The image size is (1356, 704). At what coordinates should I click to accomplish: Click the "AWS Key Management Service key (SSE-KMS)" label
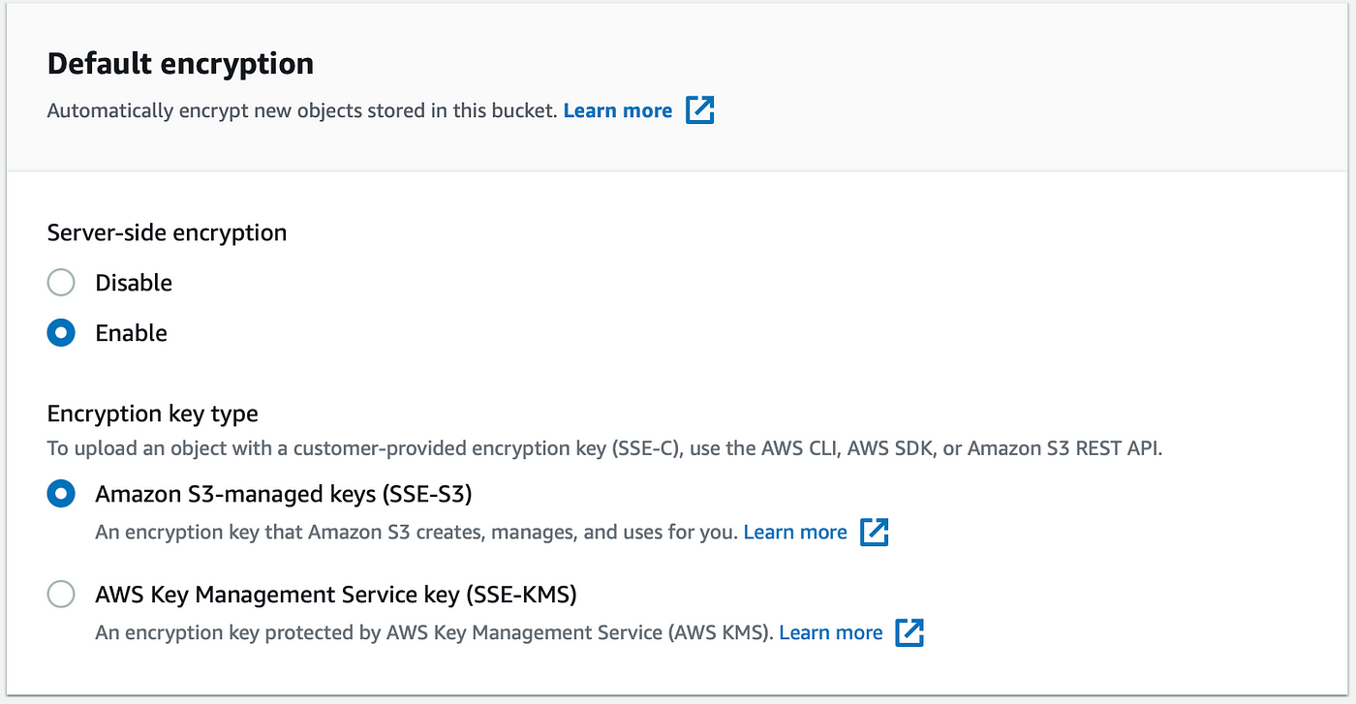pos(336,595)
